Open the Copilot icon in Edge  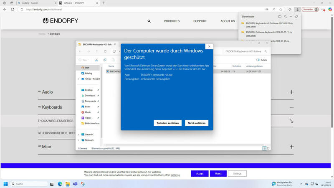[330, 9]
